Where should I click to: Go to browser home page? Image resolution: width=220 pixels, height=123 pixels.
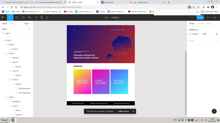click(x=16, y=7)
